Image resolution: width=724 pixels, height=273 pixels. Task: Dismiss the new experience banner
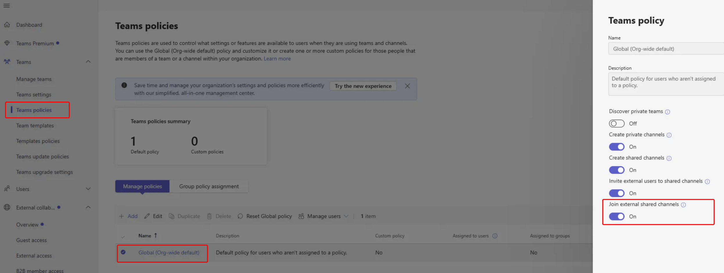(x=407, y=86)
